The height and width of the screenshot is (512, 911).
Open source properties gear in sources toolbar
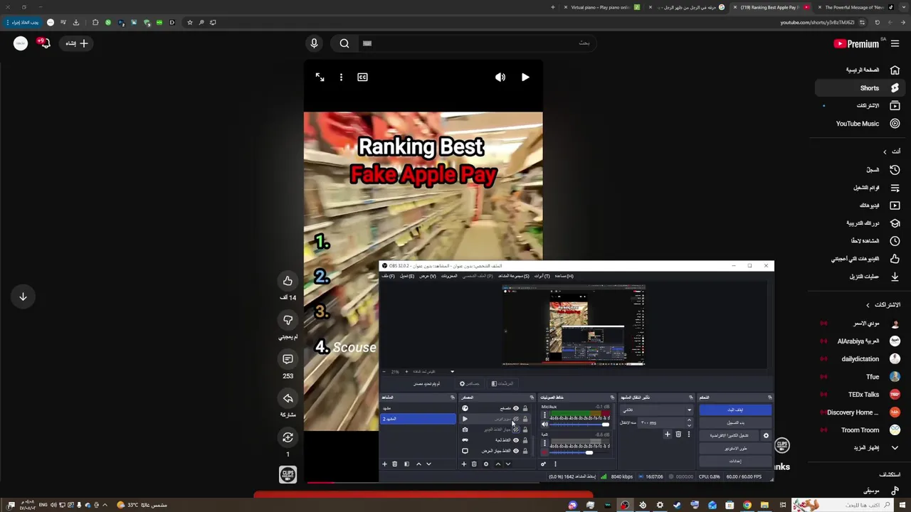point(486,464)
